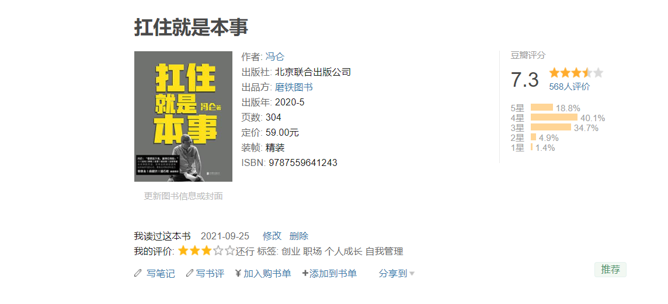668x304 pixels.
Task: Click 更新图书信息或封面 link
Action: tap(183, 196)
